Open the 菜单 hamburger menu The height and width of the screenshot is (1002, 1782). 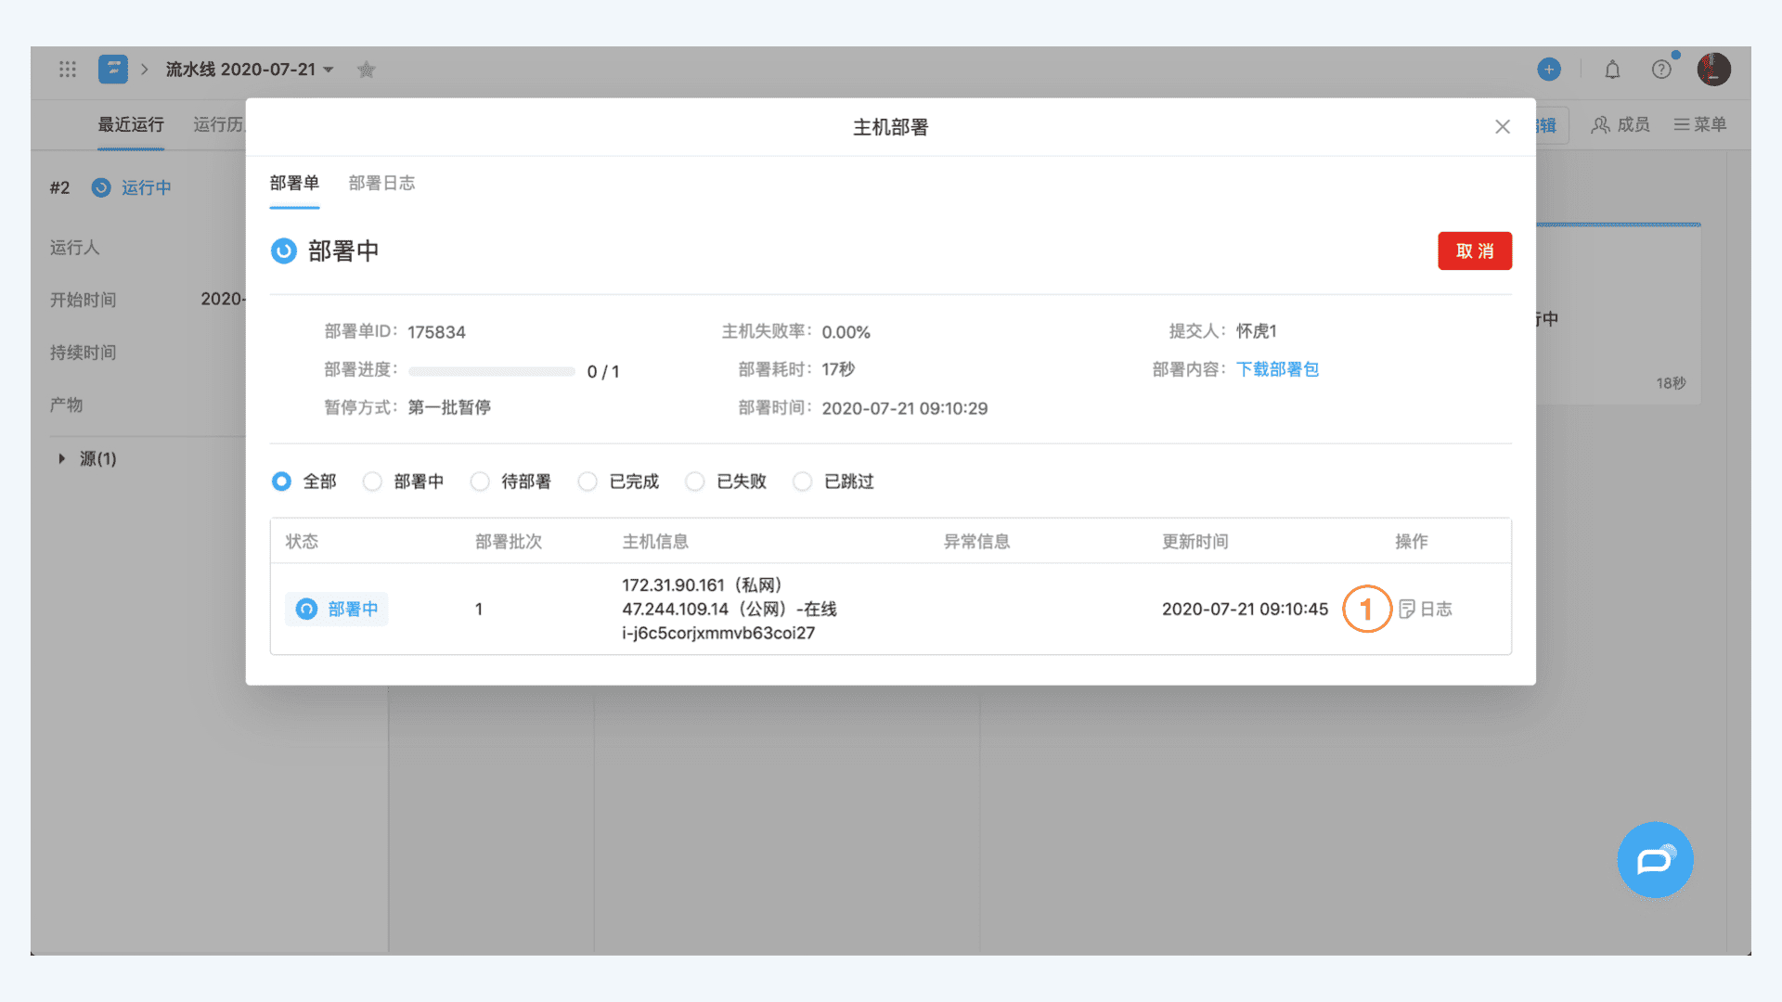1699,124
